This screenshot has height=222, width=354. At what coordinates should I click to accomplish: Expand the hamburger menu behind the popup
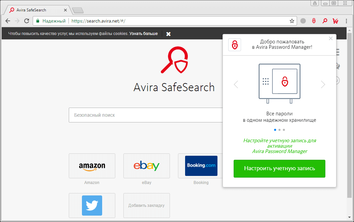coord(337,52)
